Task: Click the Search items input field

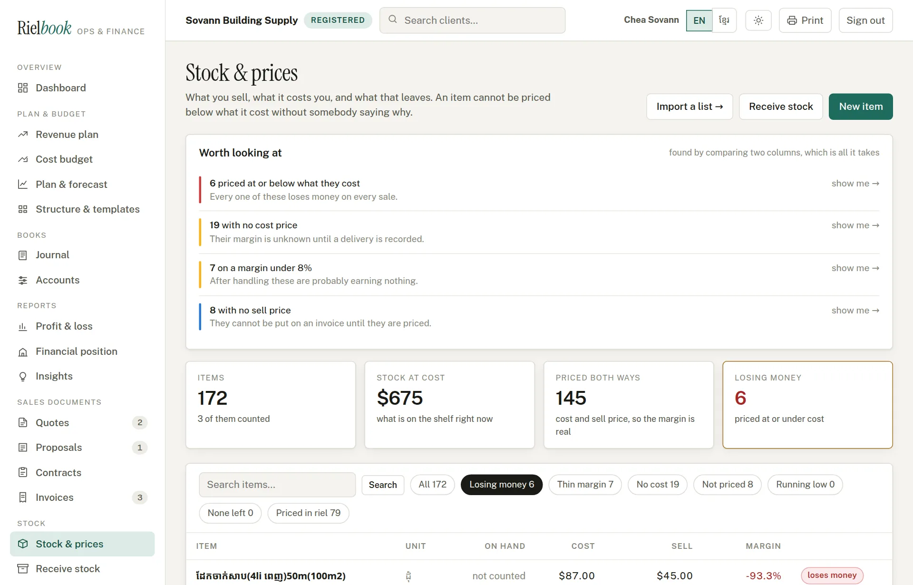Action: click(x=277, y=485)
